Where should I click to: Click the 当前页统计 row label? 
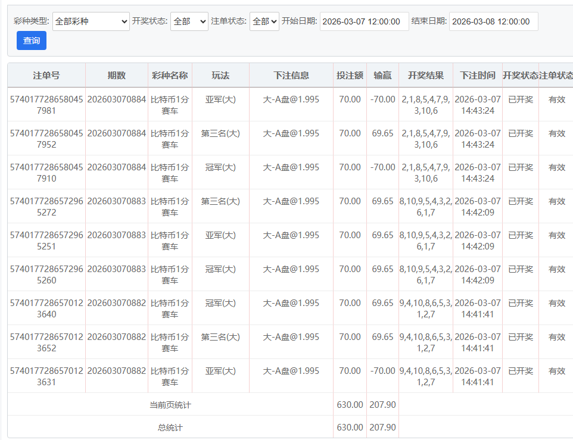coord(170,405)
